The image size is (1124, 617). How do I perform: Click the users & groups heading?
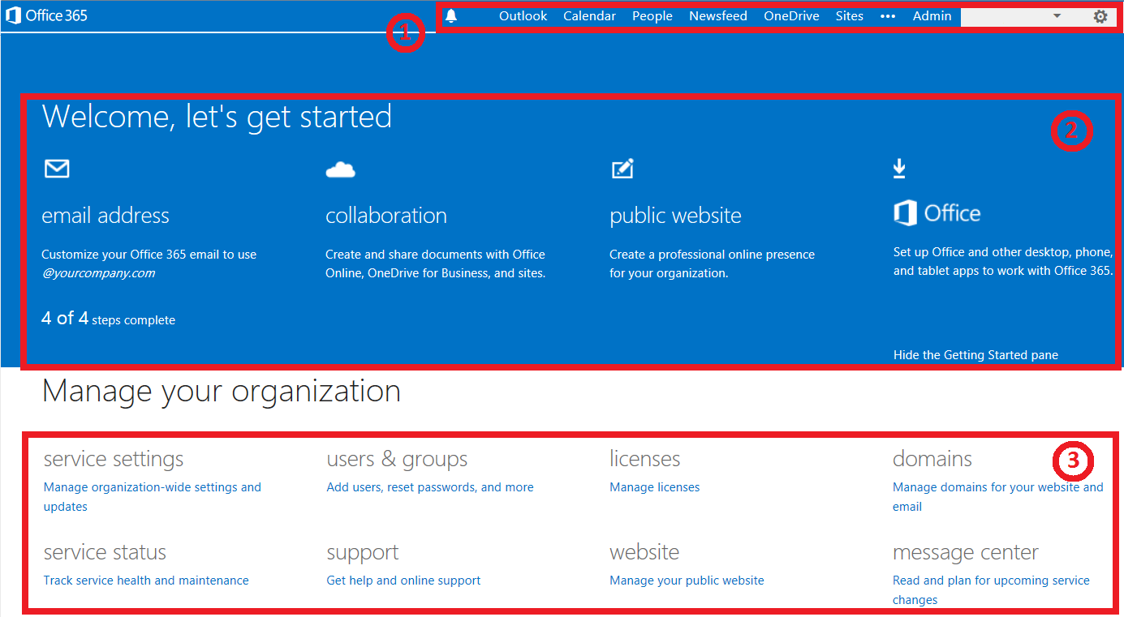[x=397, y=459]
